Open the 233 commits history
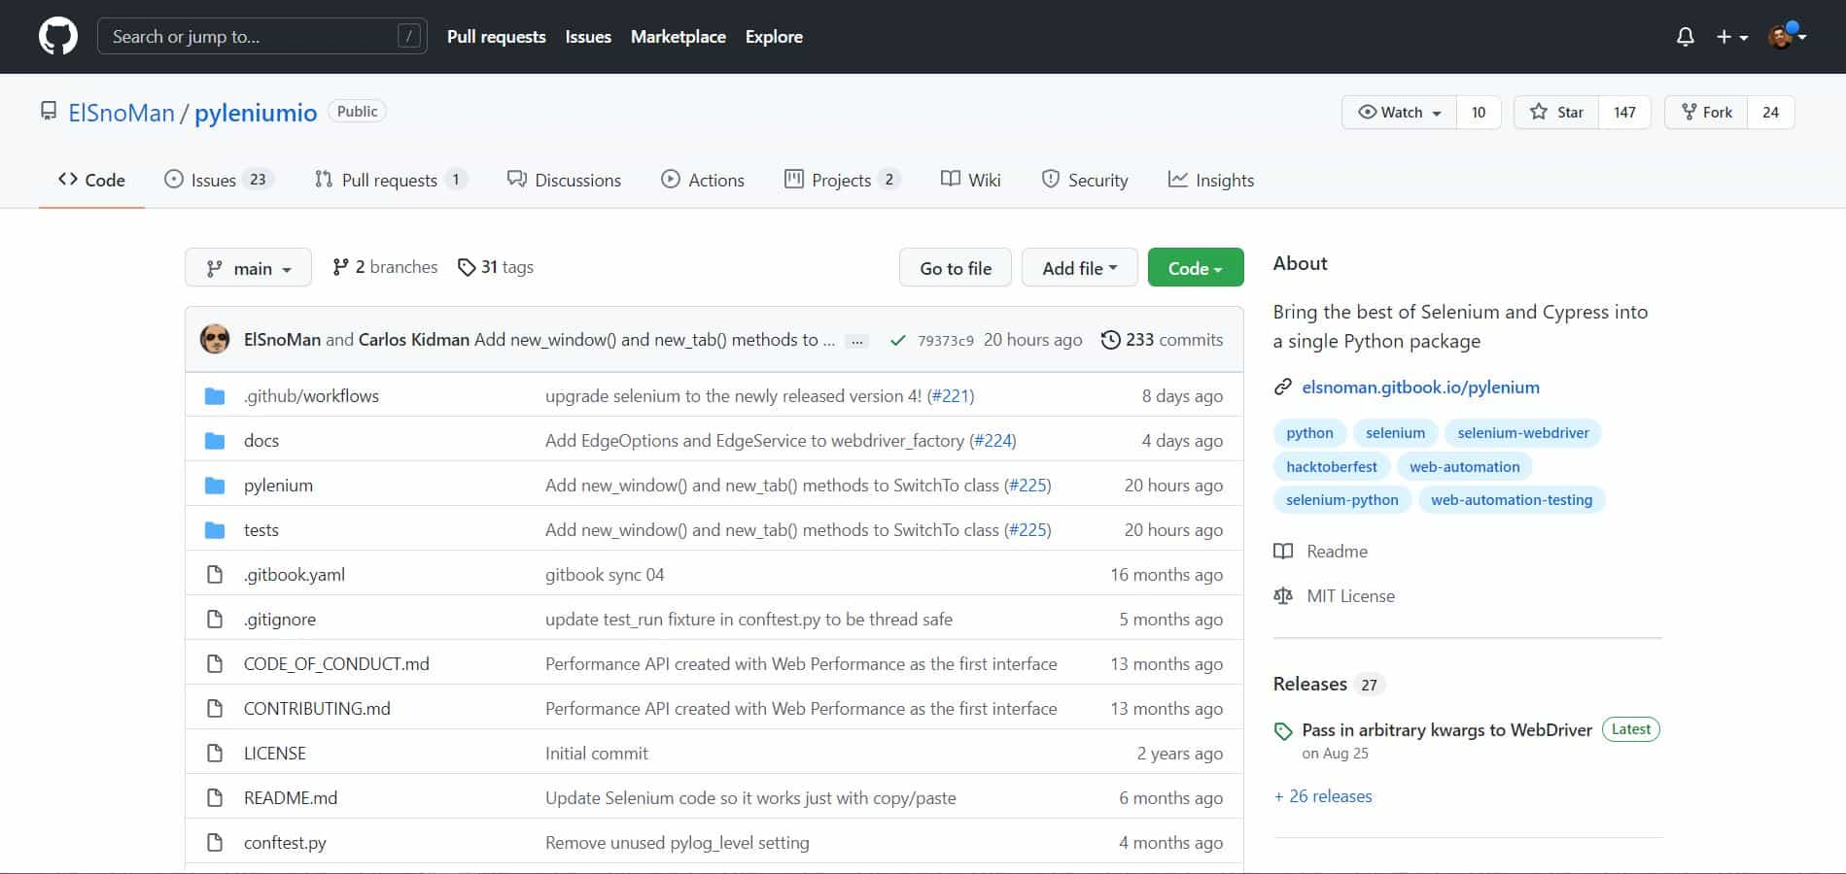The image size is (1846, 874). point(1162,340)
